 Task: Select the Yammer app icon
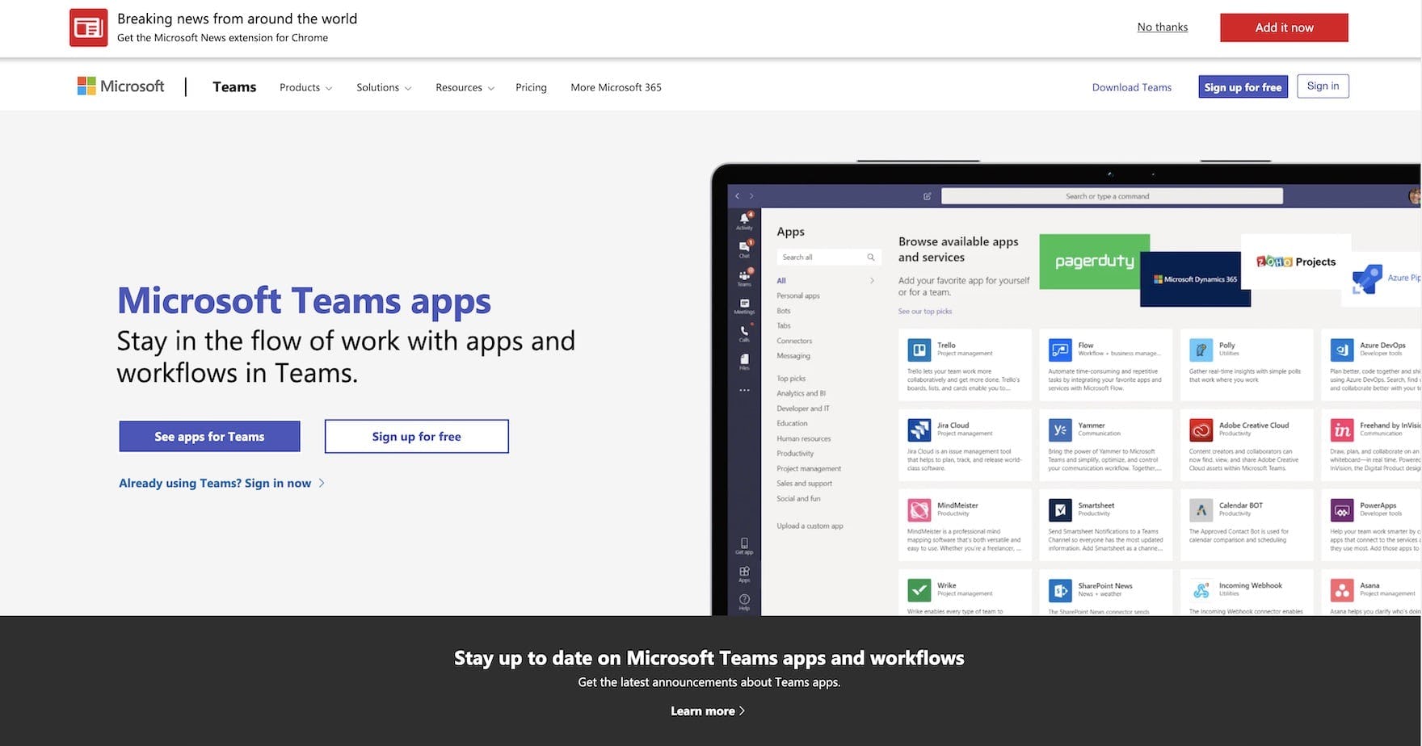(x=1059, y=430)
